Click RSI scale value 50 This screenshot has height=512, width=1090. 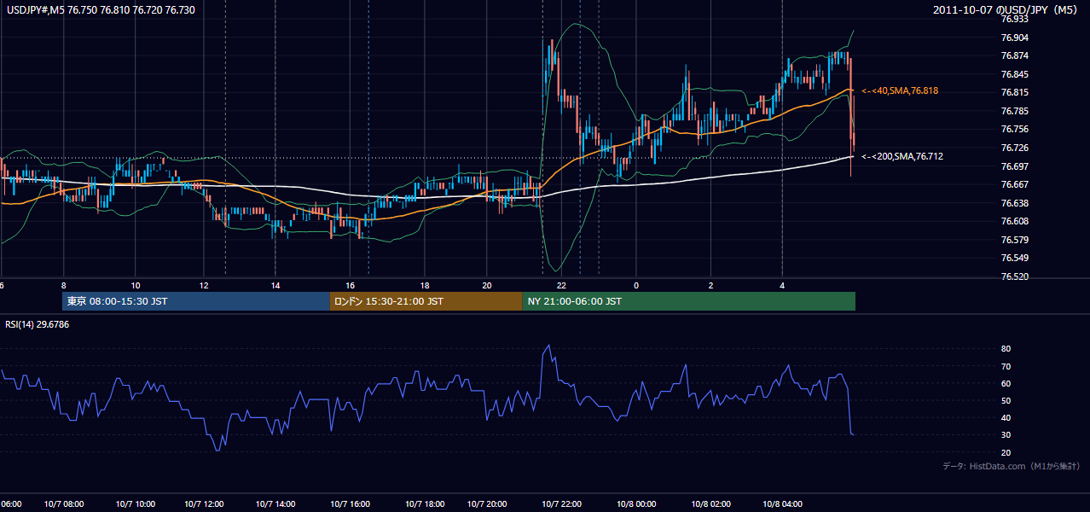1006,400
